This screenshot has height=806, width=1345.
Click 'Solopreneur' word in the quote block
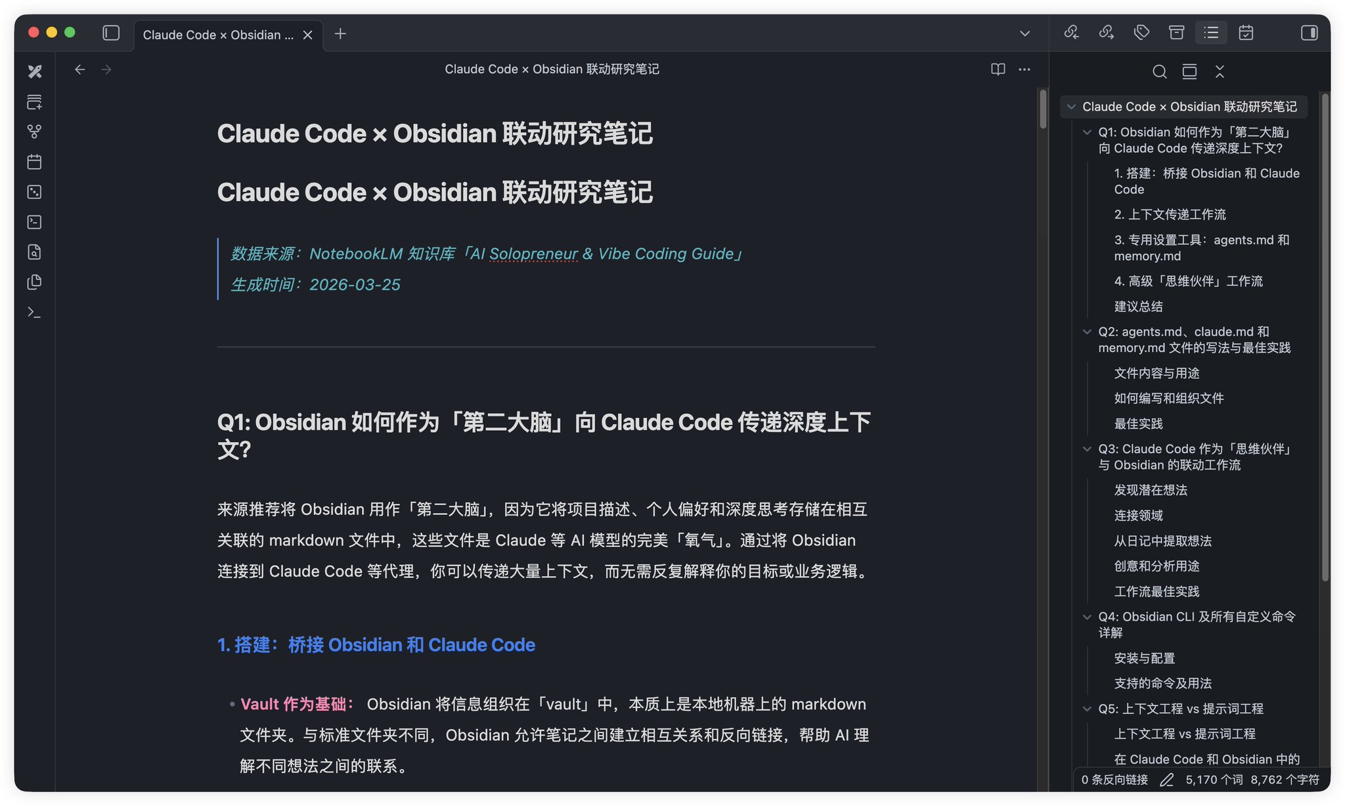click(x=533, y=254)
